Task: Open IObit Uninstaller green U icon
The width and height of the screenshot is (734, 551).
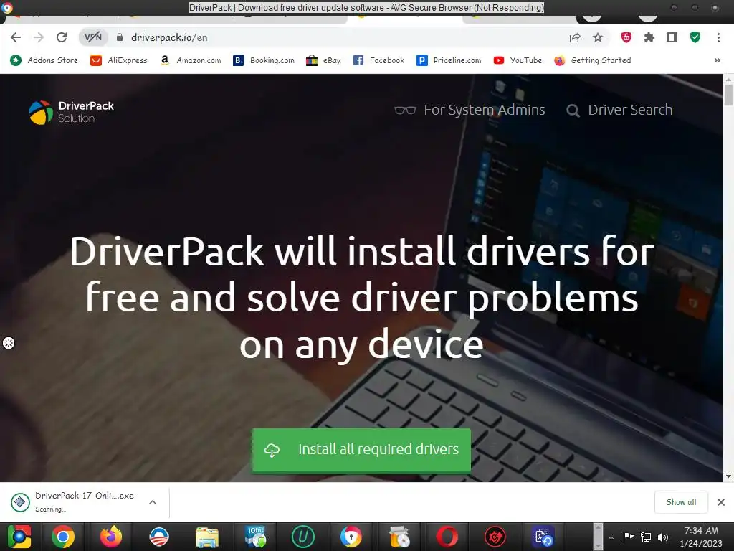Action: pos(303,537)
